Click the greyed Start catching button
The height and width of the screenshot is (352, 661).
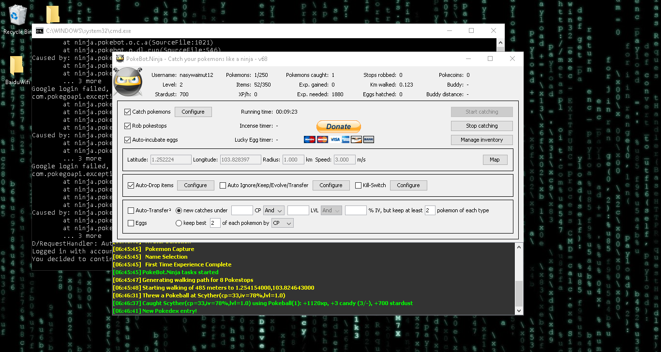[481, 112]
